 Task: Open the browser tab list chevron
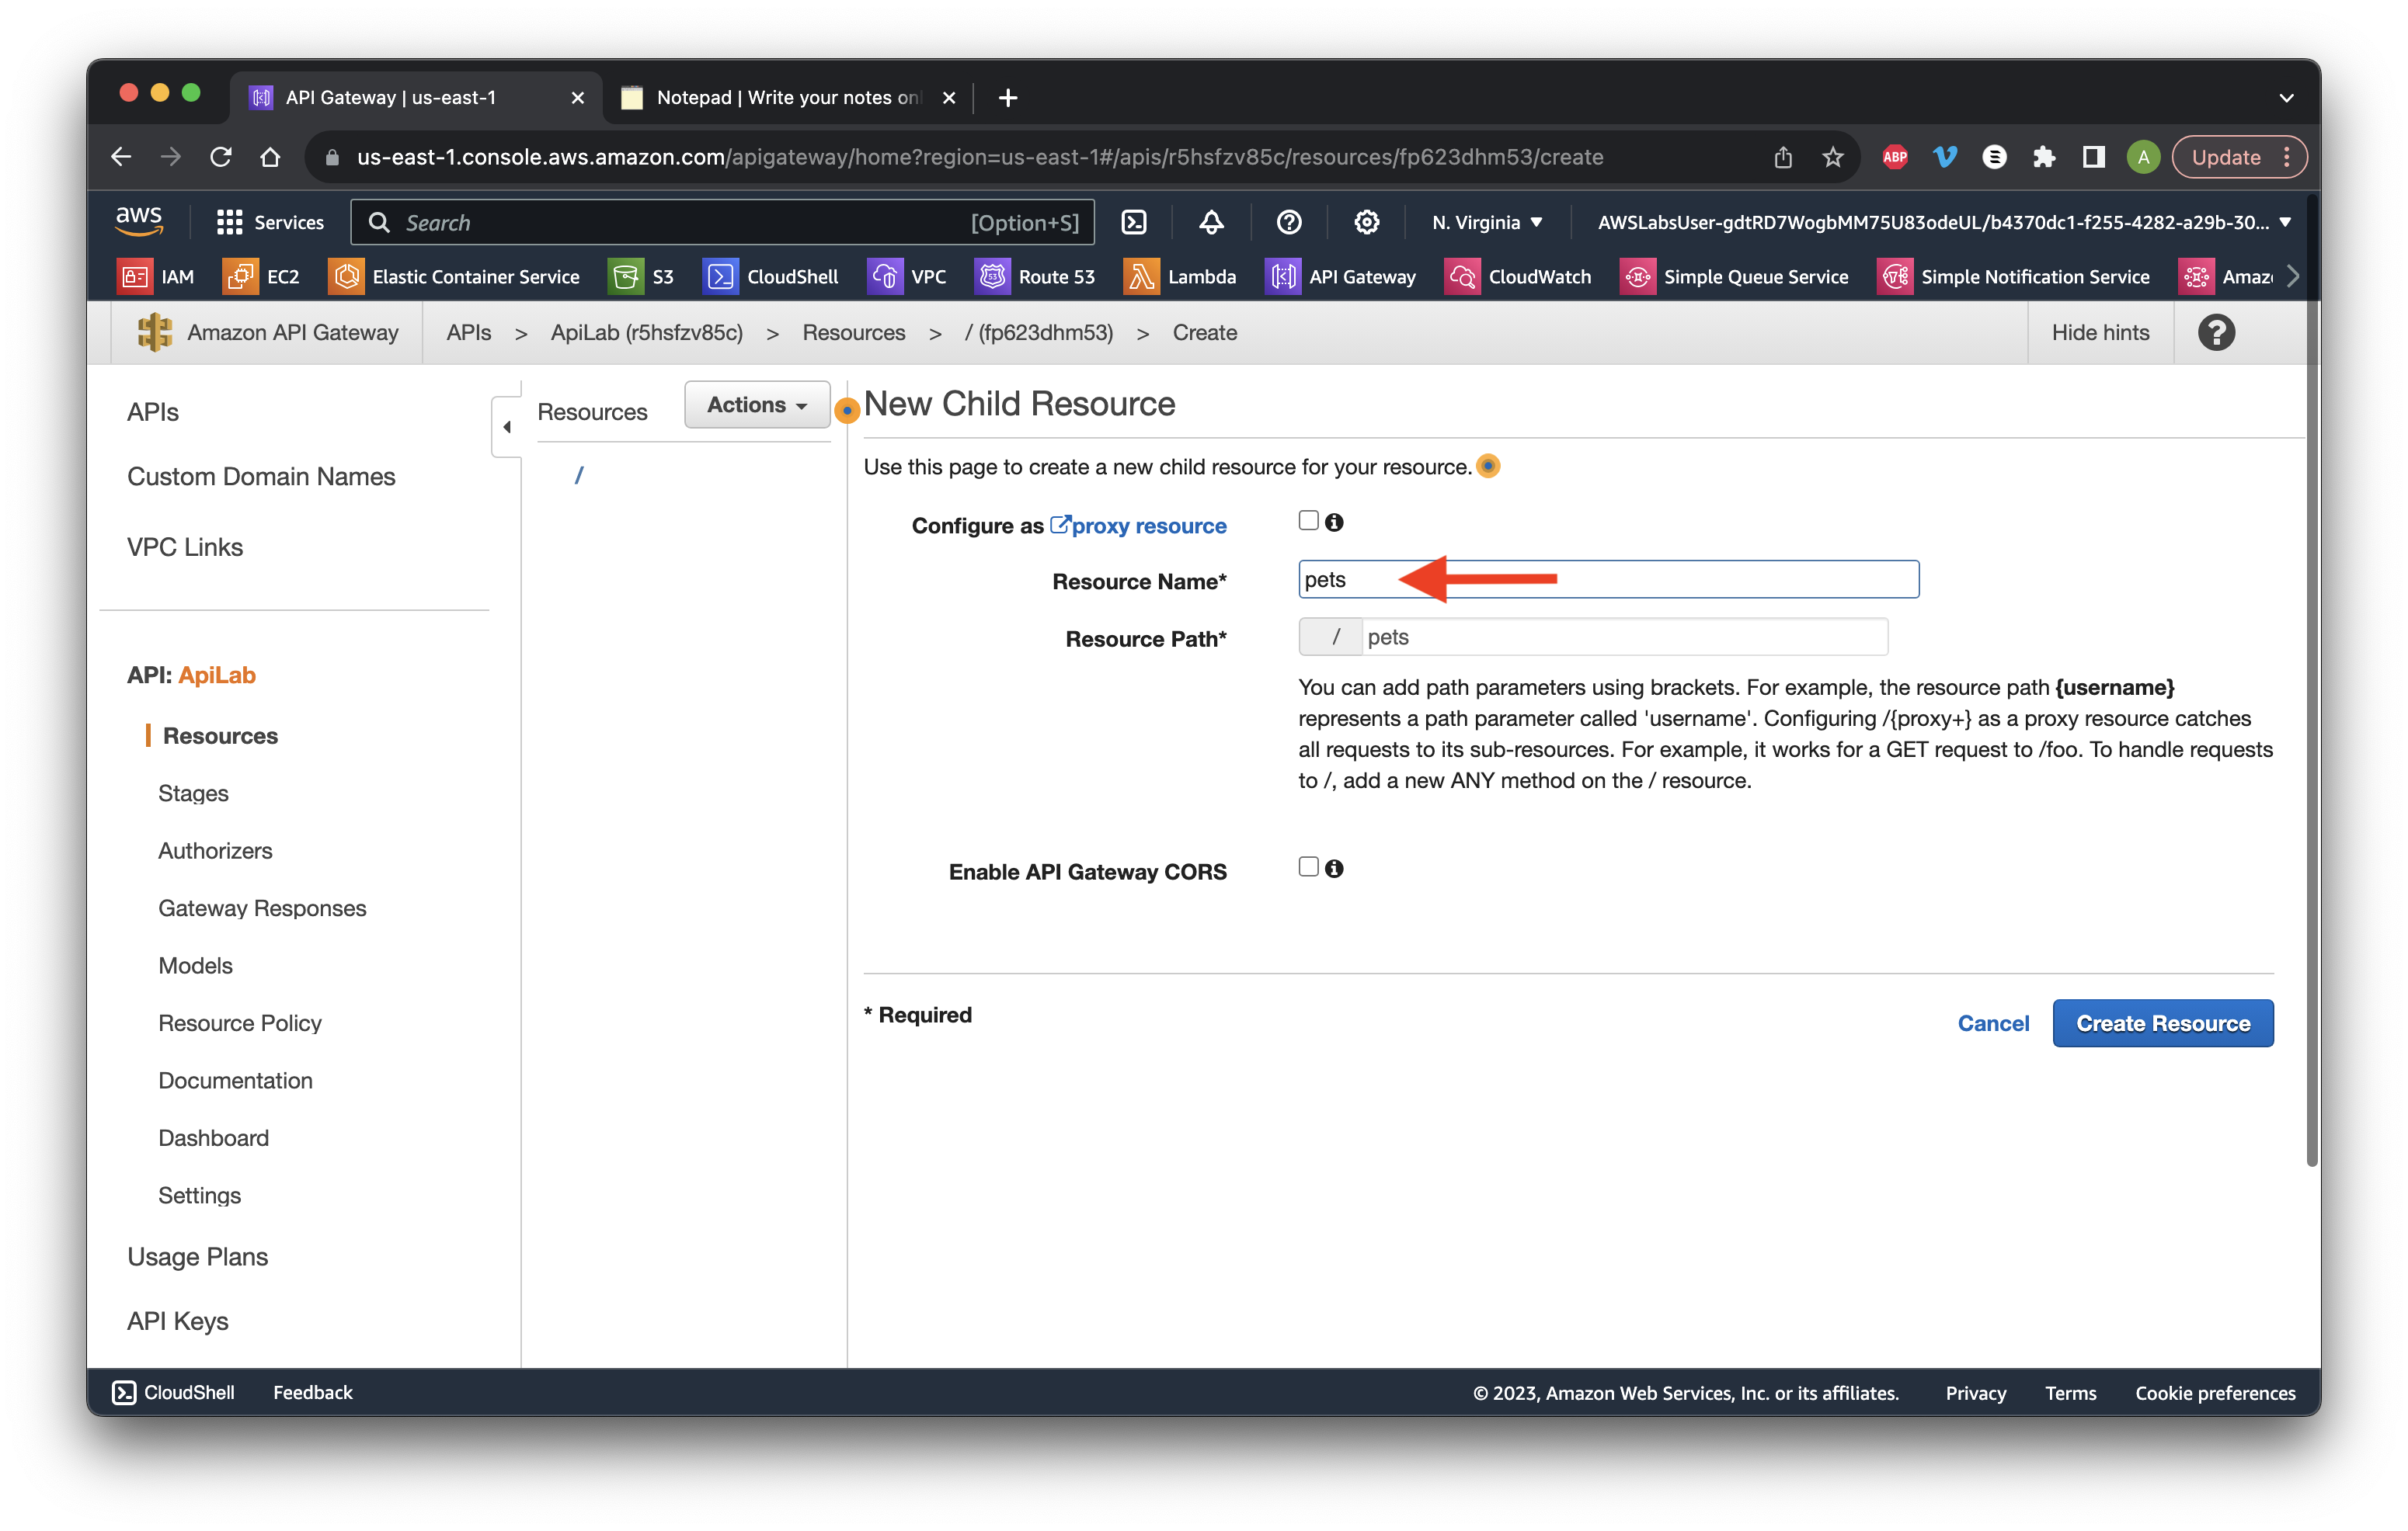[2286, 98]
